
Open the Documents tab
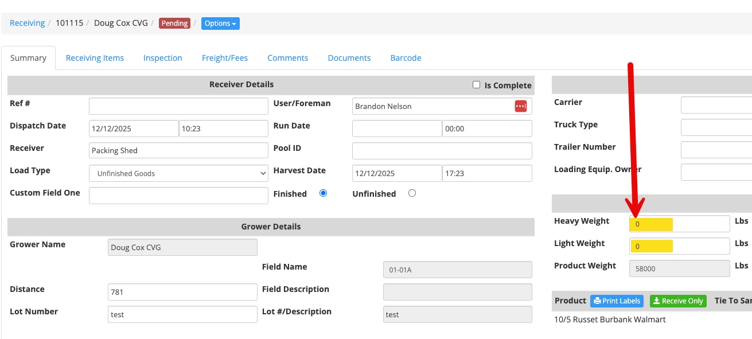coord(349,58)
